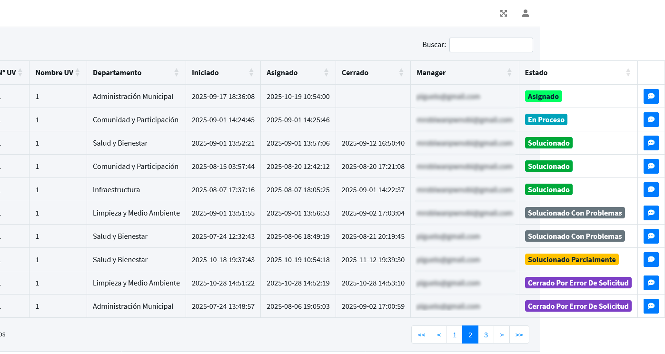665x354 pixels.
Task: Go to page 3 of results
Action: tap(486, 334)
